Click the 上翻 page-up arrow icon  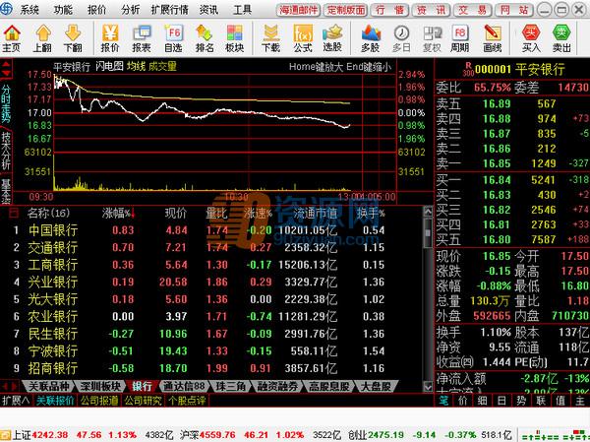[x=43, y=38]
